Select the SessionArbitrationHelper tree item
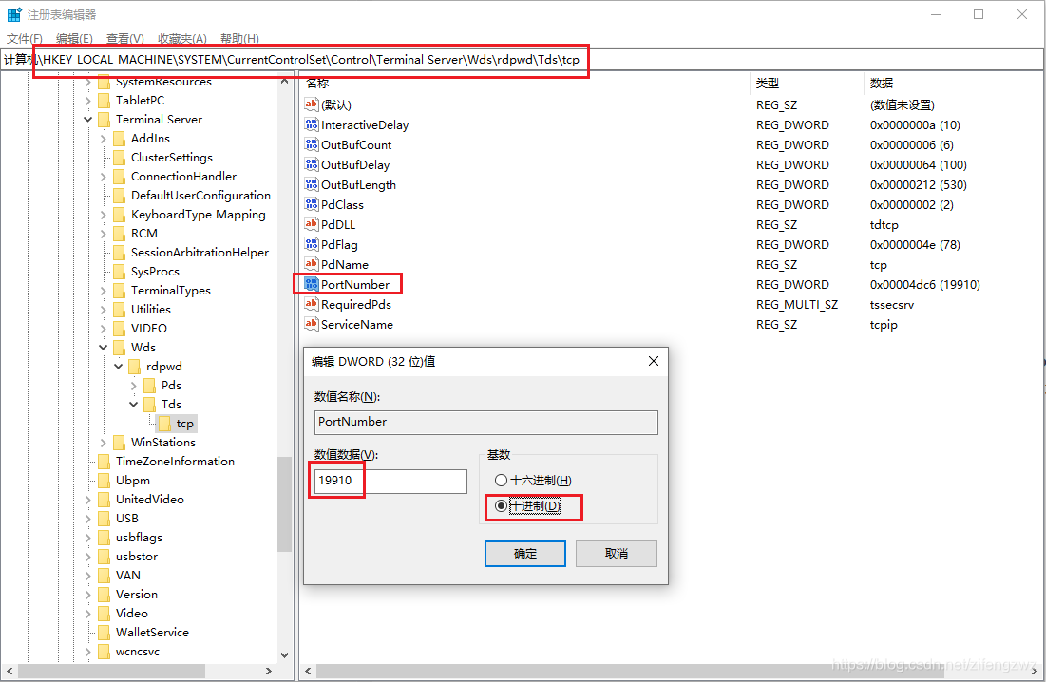This screenshot has width=1046, height=682. pyautogui.click(x=200, y=253)
